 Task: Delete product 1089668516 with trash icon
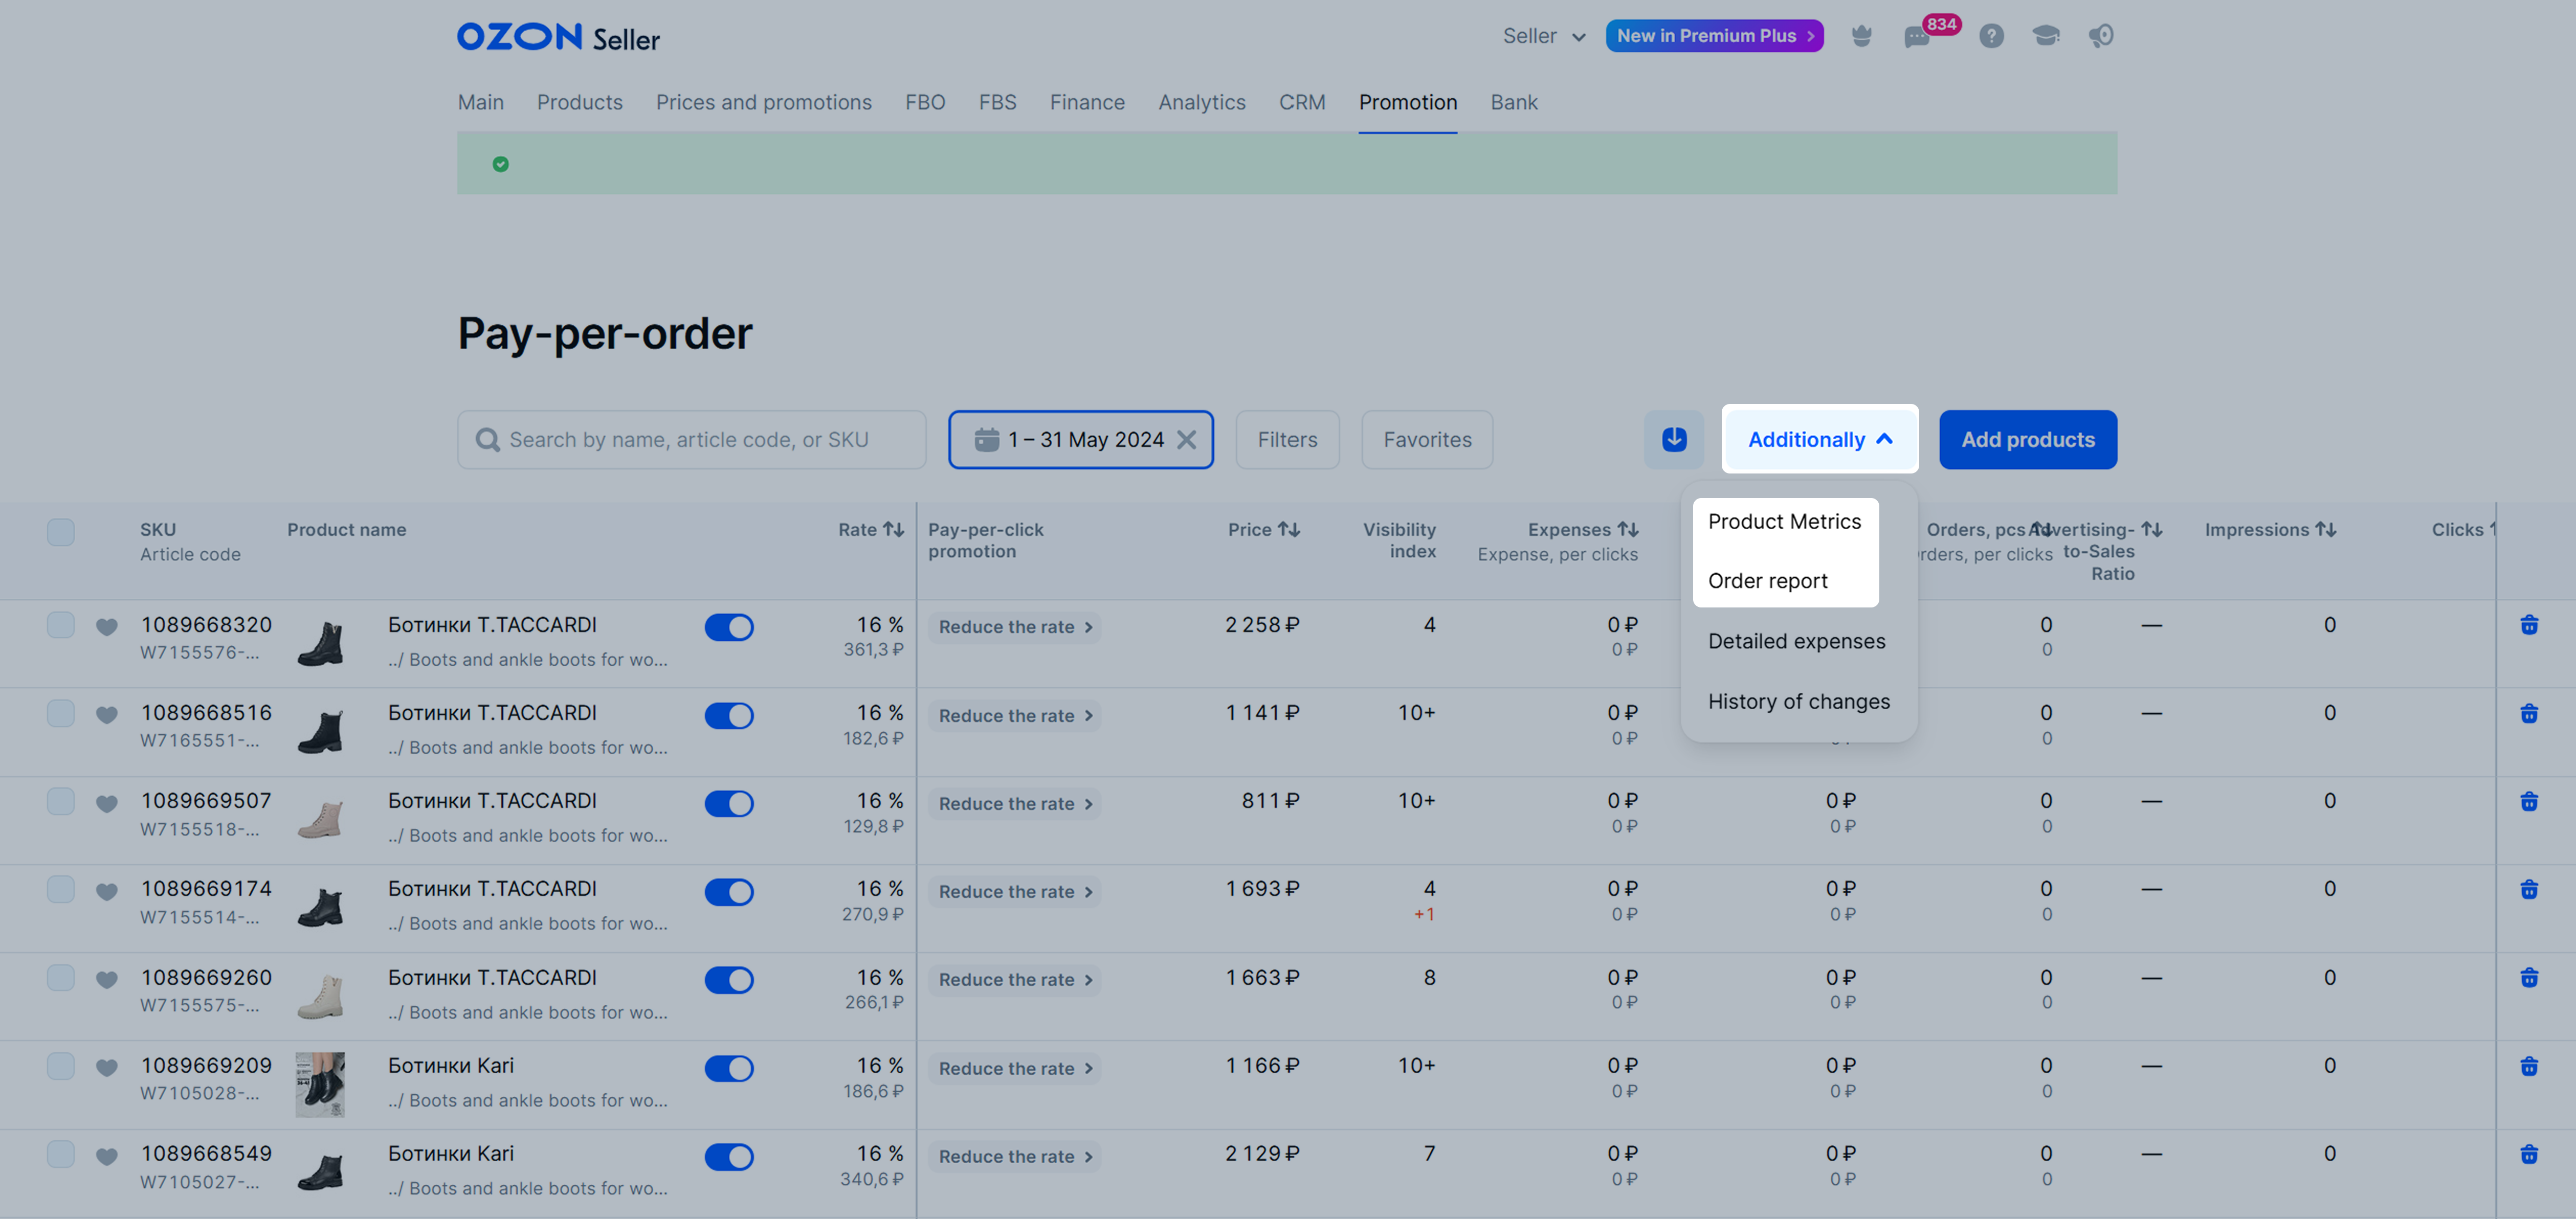click(2529, 713)
